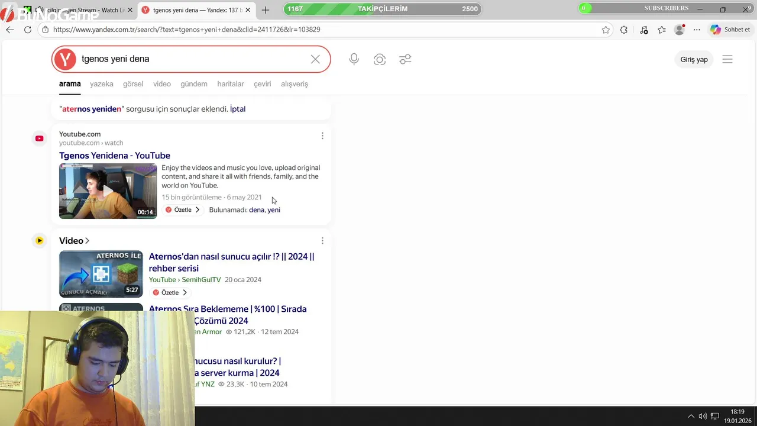Open the options menu for the Video section
This screenshot has height=426, width=757.
tap(322, 241)
